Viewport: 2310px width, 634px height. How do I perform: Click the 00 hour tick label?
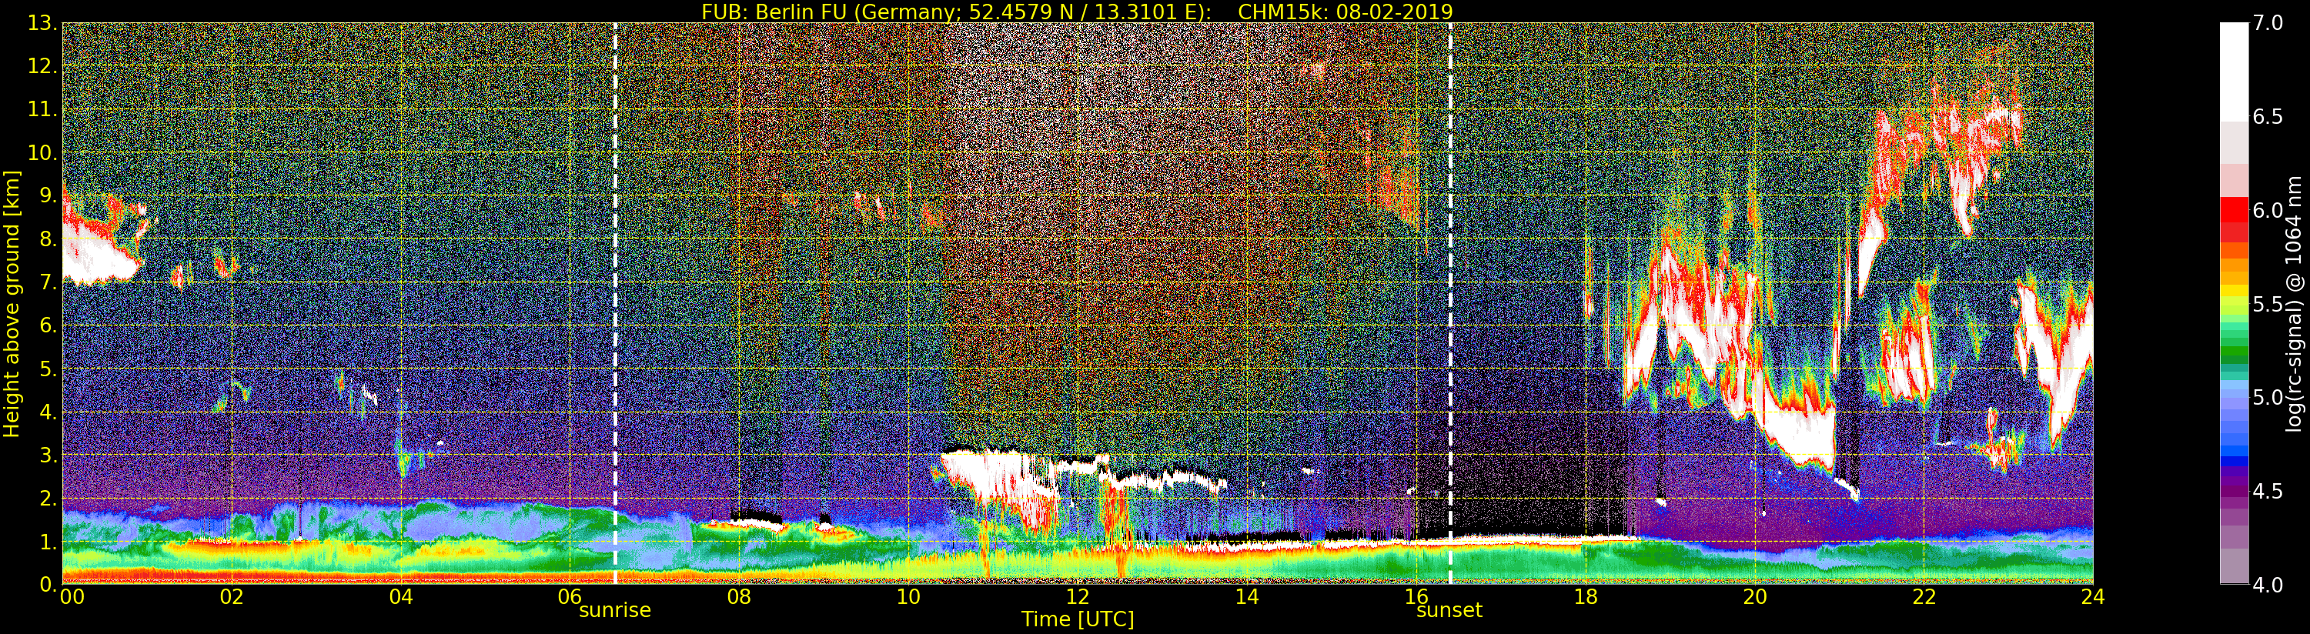point(72,596)
